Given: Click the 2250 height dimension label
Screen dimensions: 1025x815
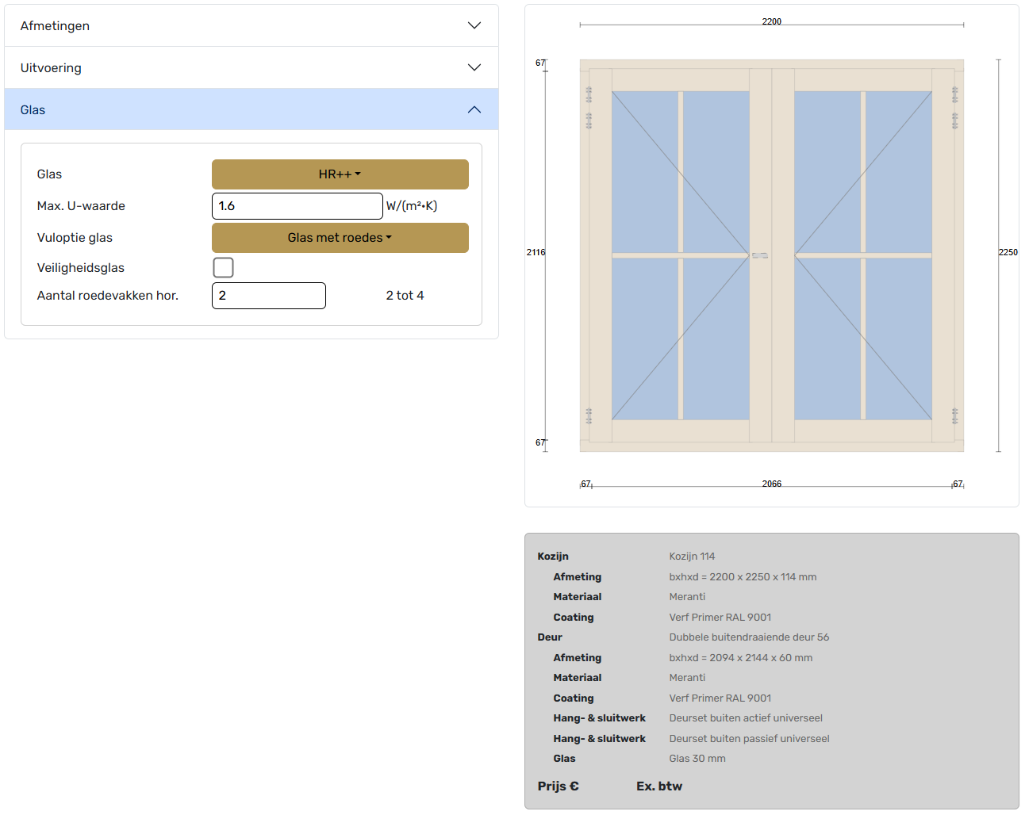Looking at the screenshot, I should click(1008, 252).
